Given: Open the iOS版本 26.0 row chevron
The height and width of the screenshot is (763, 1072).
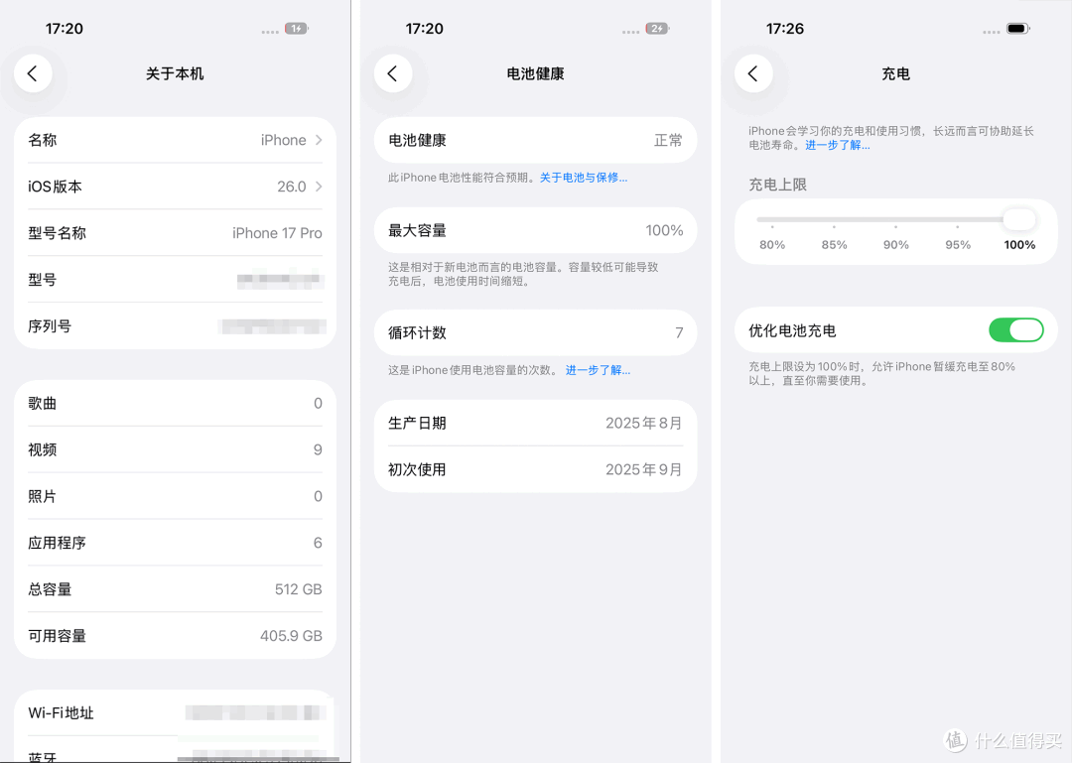Looking at the screenshot, I should point(319,187).
